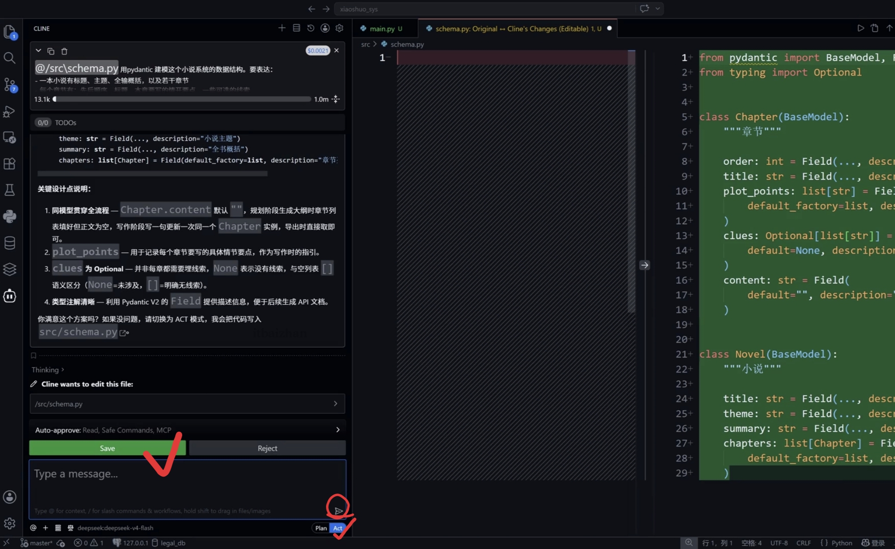895x549 pixels.
Task: Delete the current Cline task
Action: click(64, 51)
